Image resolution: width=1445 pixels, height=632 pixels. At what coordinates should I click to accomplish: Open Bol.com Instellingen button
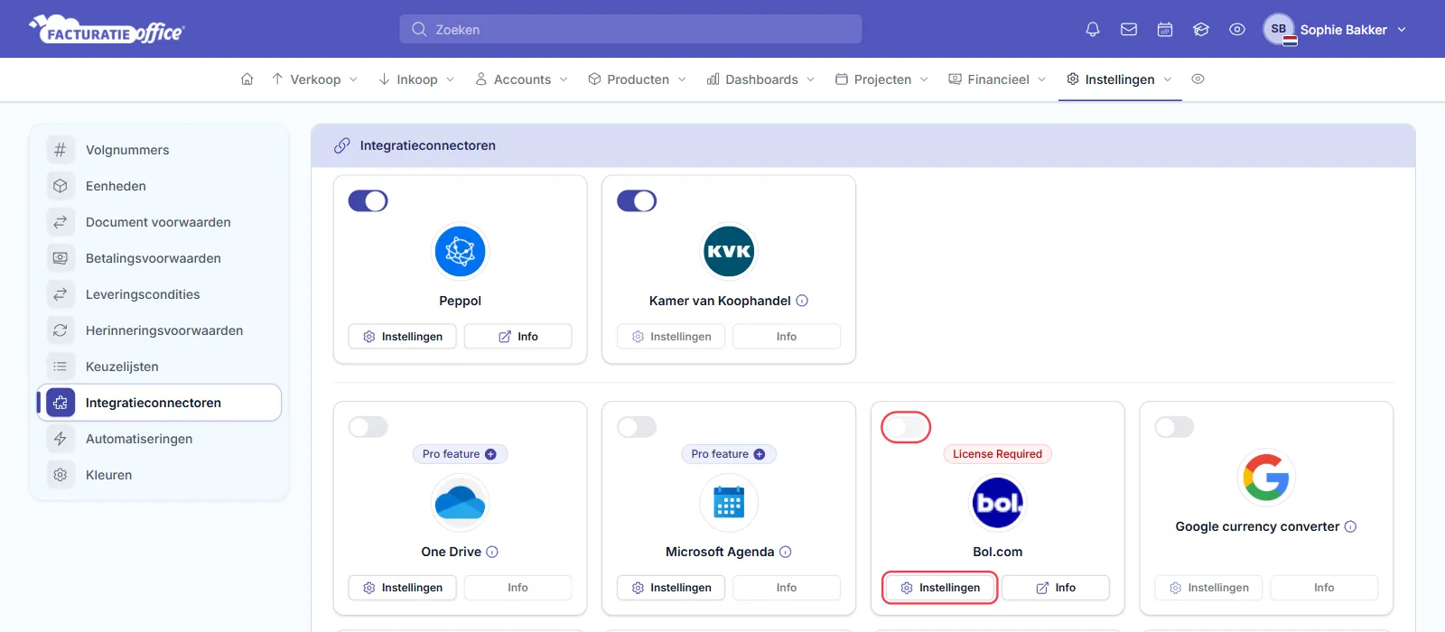pyautogui.click(x=940, y=588)
